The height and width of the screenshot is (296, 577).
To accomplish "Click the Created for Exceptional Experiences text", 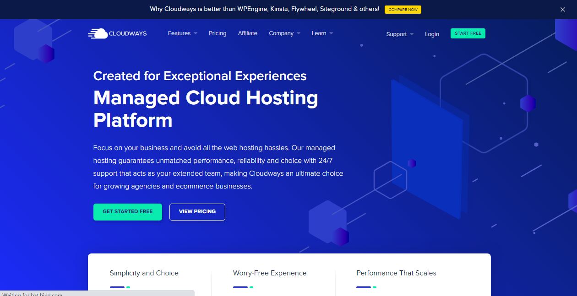I will pyautogui.click(x=200, y=75).
